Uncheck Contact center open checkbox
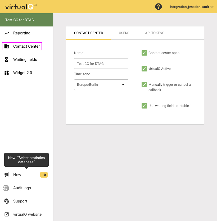Viewport: 217px width, 221px height. [144, 53]
